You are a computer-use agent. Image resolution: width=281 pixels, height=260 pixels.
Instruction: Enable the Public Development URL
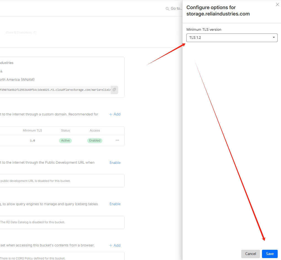pyautogui.click(x=115, y=163)
